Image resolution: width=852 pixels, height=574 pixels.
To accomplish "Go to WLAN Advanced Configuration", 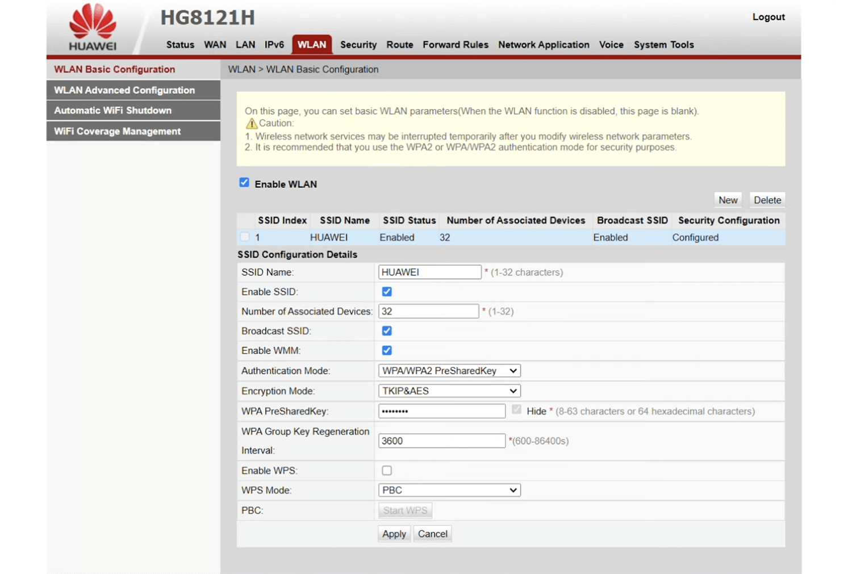I will point(124,90).
